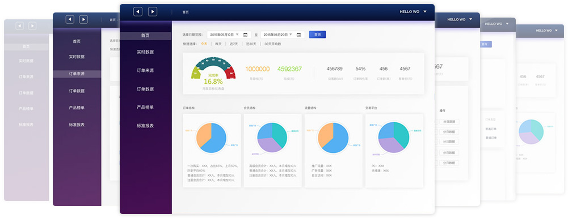Image resolution: width=568 pixels, height=218 pixels.
Task: Select the 近30天 quick filter
Action: pos(251,44)
